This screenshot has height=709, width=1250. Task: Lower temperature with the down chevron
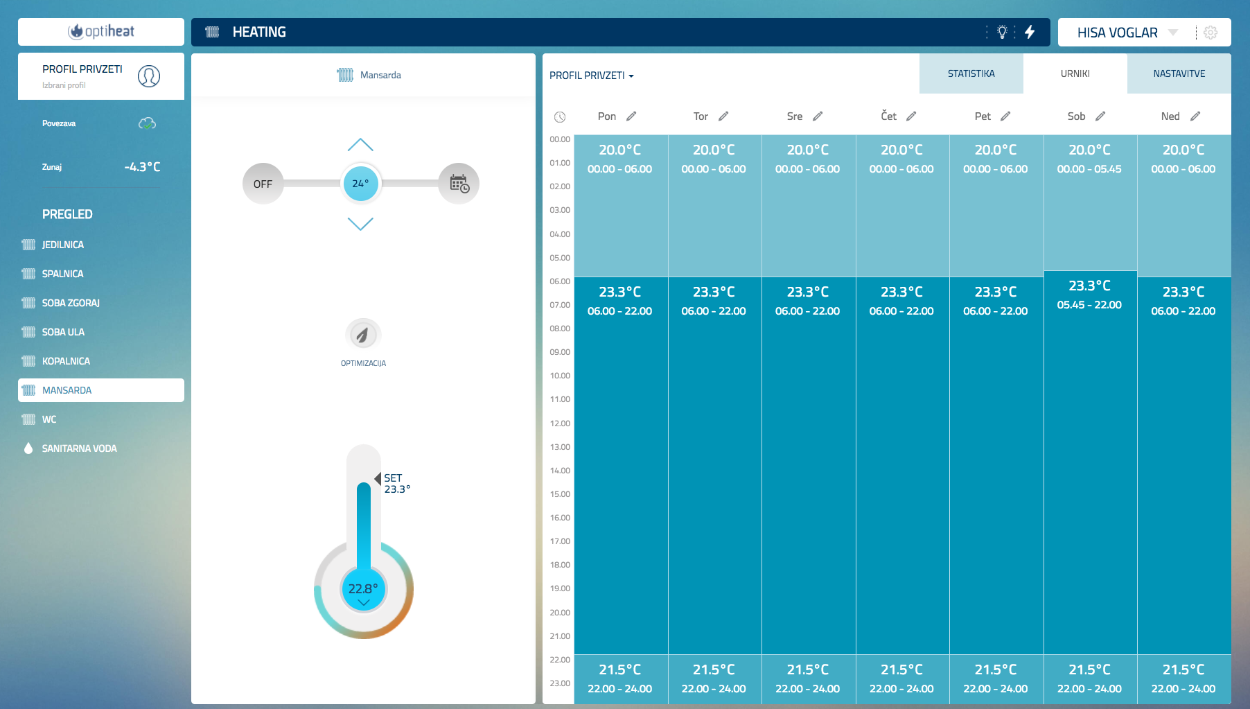(x=360, y=223)
